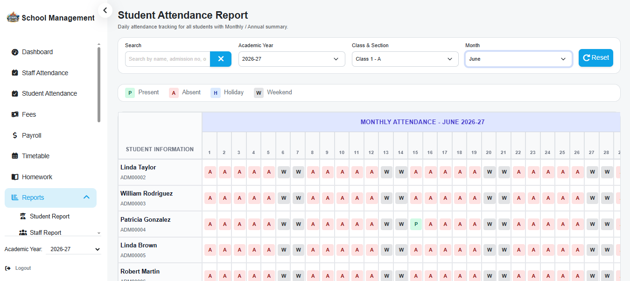
Task: Click the Dashboard gauge icon
Action: point(15,52)
